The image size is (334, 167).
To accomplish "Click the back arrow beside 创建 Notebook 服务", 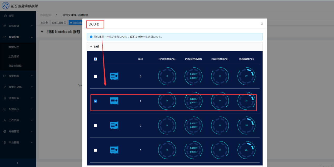I will point(42,32).
